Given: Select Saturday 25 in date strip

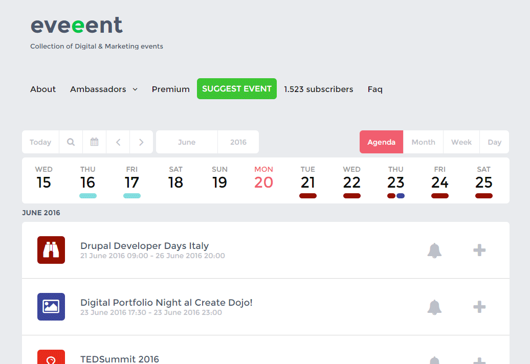Looking at the screenshot, I should coord(483,178).
